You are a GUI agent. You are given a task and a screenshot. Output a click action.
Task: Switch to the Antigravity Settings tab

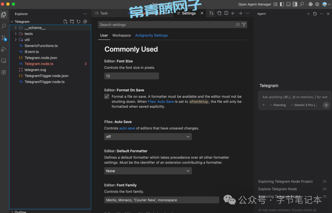[151, 35]
